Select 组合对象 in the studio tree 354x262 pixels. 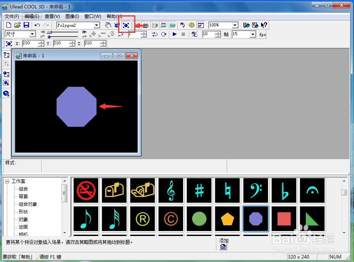coord(28,204)
